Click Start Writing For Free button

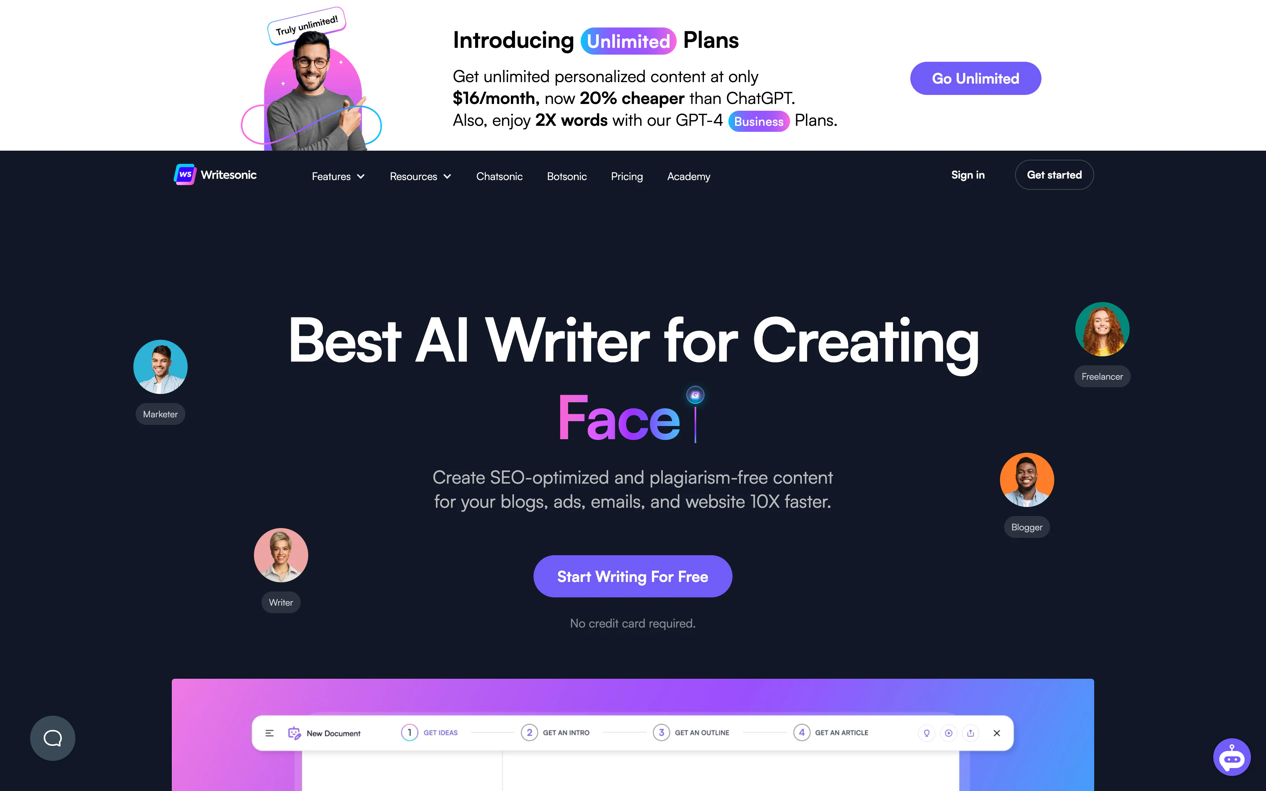pos(633,576)
